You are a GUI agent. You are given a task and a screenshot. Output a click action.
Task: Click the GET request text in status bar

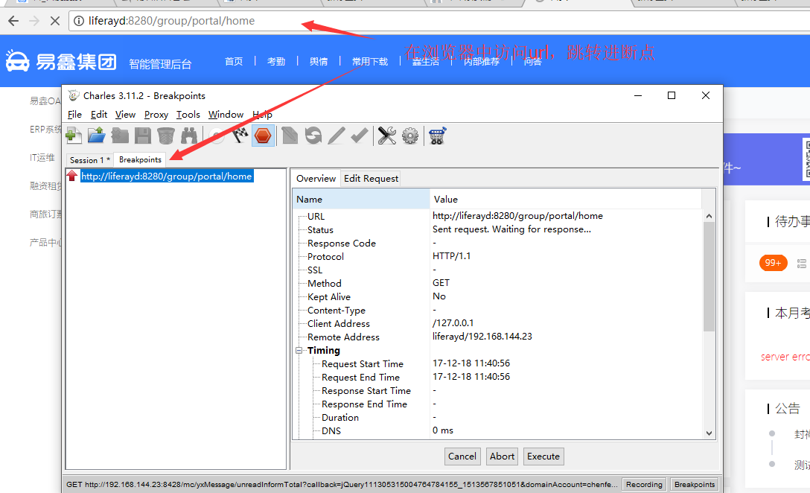click(x=342, y=484)
